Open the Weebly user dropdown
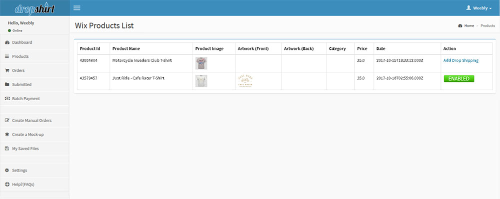Image resolution: width=500 pixels, height=199 pixels. [479, 8]
